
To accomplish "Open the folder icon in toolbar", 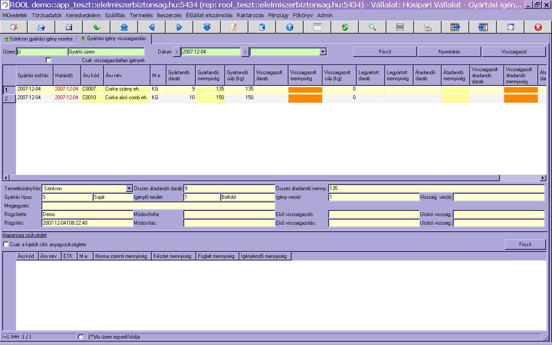I will coord(41,27).
